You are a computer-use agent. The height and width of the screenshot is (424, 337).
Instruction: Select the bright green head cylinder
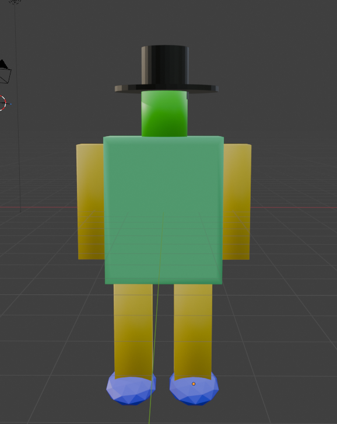164,113
